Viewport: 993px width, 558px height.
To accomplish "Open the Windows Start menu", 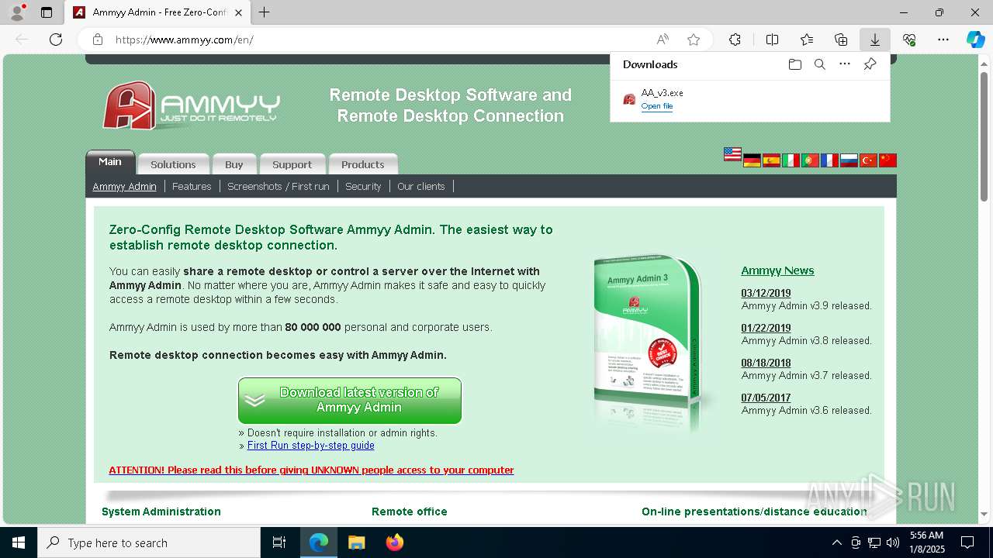I will pyautogui.click(x=18, y=542).
